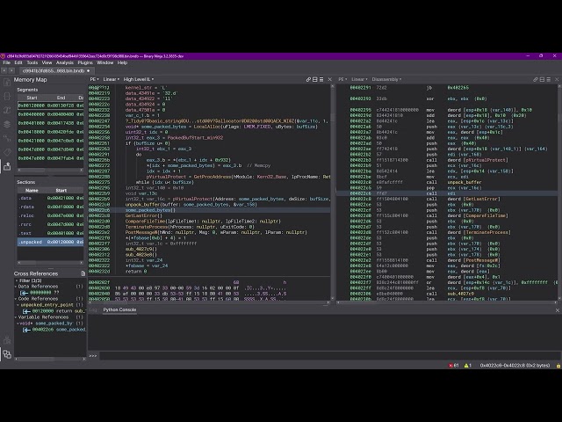Click the Cross References pin document icon
This screenshot has height=422, width=562.
(83, 273)
